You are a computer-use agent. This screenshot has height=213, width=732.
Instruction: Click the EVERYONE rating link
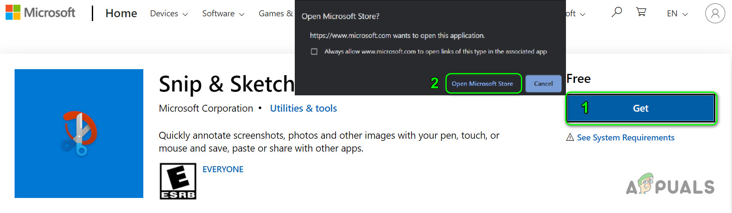(x=223, y=169)
